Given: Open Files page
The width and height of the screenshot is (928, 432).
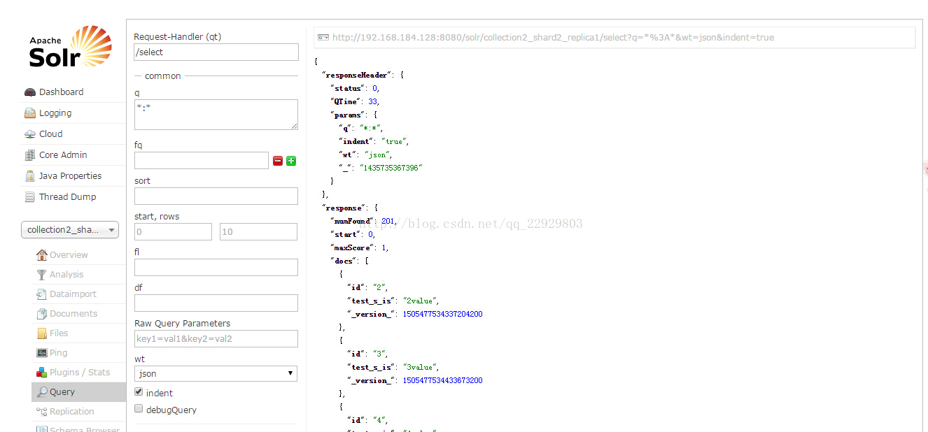Looking at the screenshot, I should 59,333.
